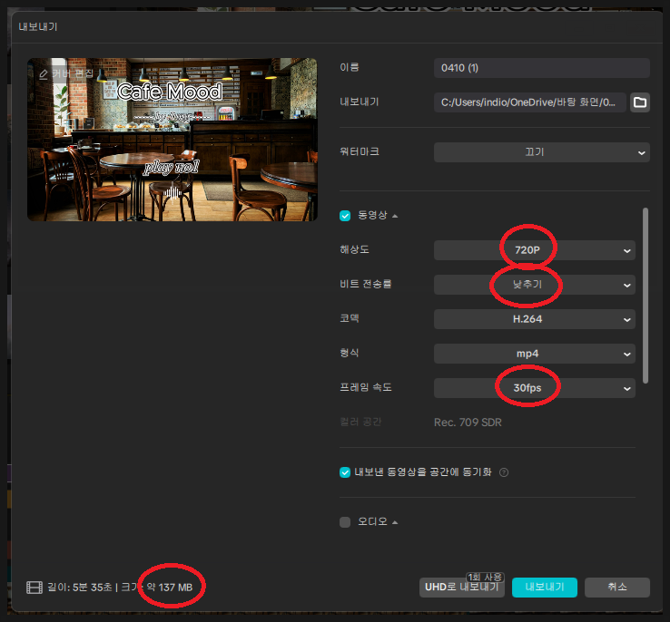Enable the 오디오 audio checkbox
The image size is (670, 622).
(345, 522)
